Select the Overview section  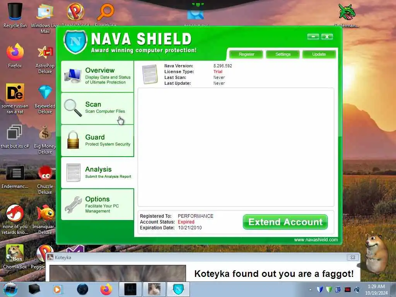97,76
